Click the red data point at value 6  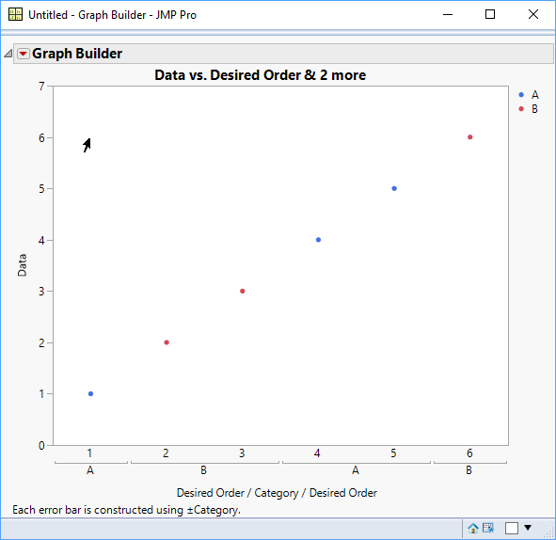(469, 137)
